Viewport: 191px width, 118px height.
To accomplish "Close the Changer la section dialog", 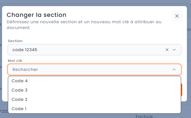I will tap(177, 16).
